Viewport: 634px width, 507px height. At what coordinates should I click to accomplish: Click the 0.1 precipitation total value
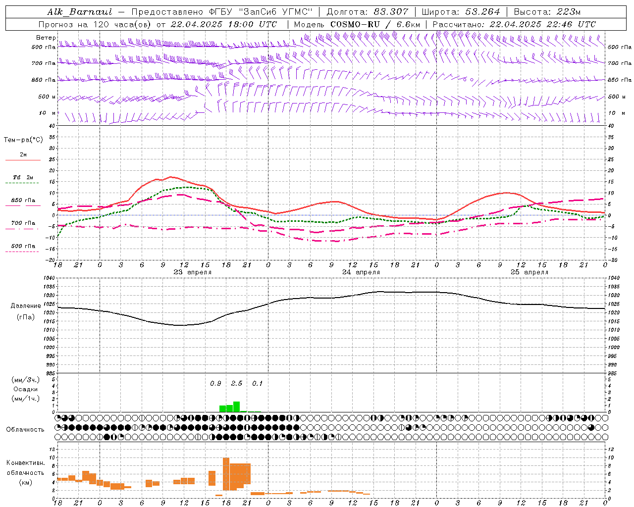258,383
